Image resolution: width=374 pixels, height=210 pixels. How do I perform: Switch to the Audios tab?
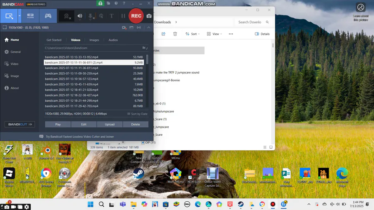tap(113, 40)
